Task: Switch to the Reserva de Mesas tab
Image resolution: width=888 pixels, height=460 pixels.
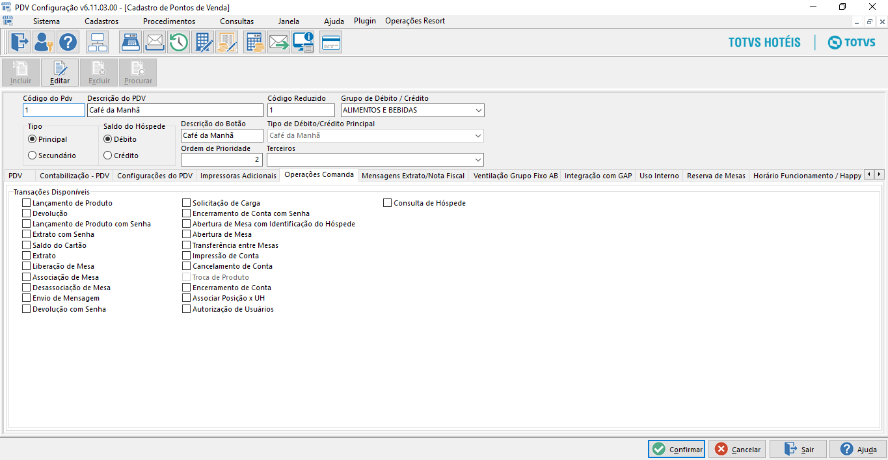Action: click(x=716, y=176)
